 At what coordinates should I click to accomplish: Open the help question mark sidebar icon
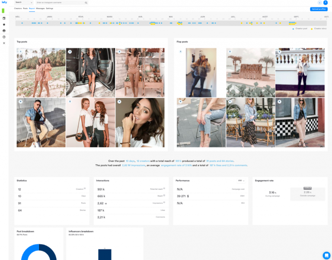pos(4,37)
